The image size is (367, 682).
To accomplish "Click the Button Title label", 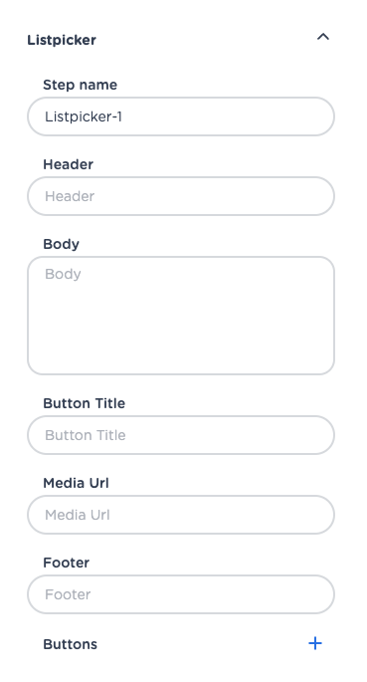I will (x=84, y=403).
